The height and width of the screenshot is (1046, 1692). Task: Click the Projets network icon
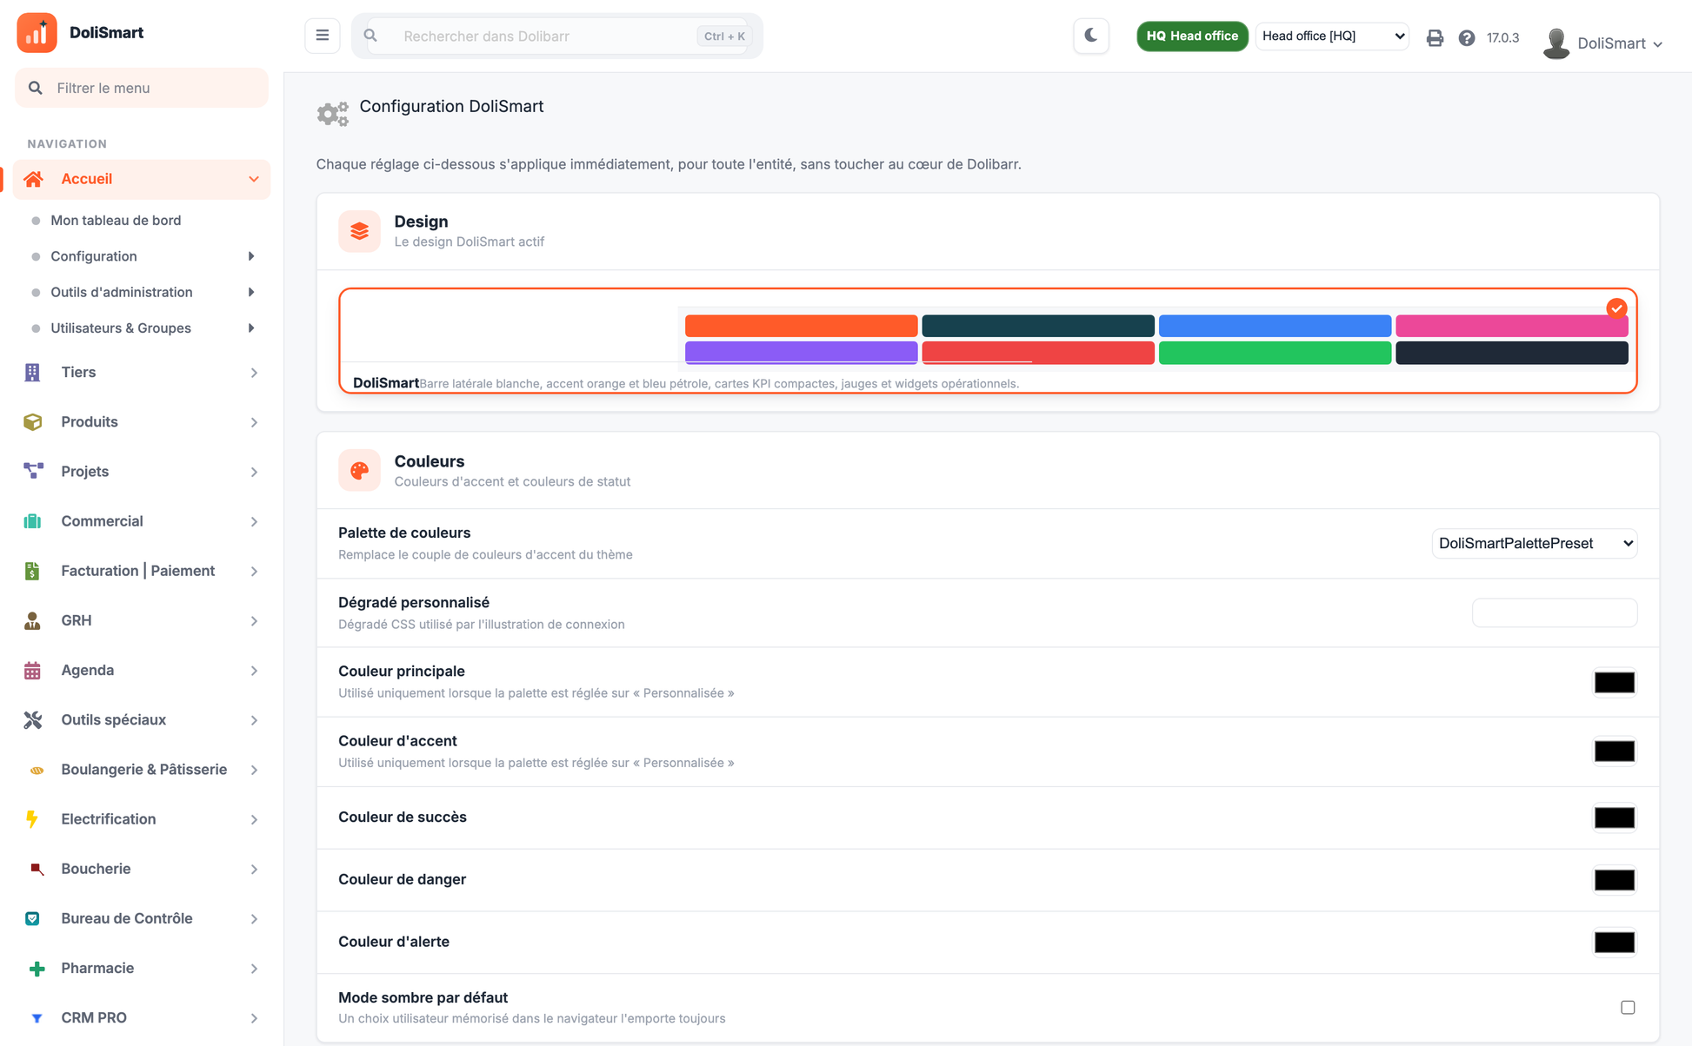[33, 471]
